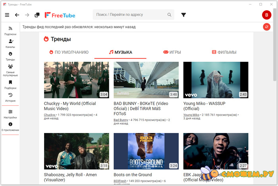Click the 2 185 761 просмотра(ов) text
This screenshot has height=186, width=278.
pyautogui.click(x=219, y=115)
